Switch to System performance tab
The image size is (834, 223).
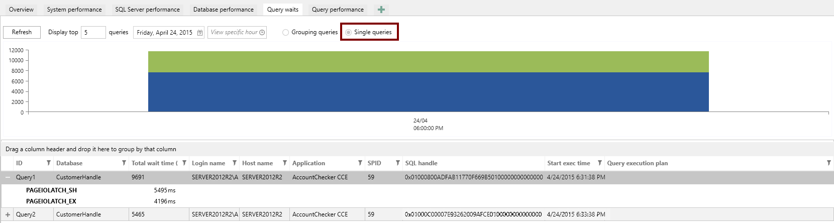[74, 10]
